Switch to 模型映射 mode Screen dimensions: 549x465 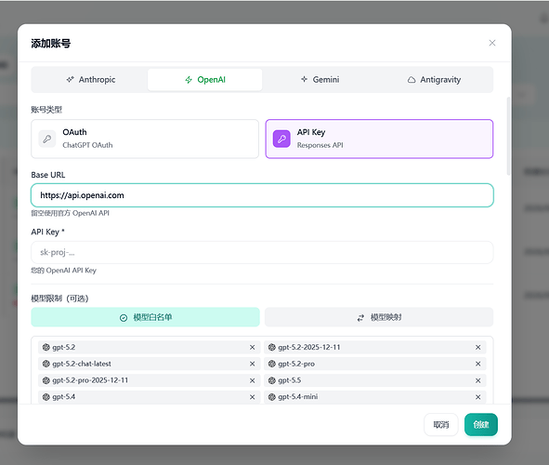(379, 317)
